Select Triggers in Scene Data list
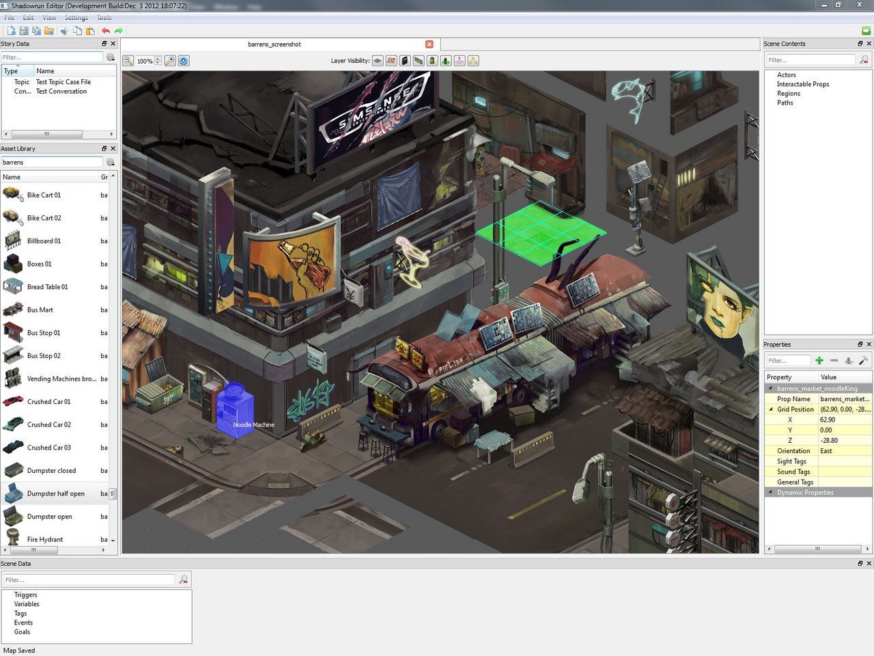Screen dimensions: 874x656 [25, 594]
